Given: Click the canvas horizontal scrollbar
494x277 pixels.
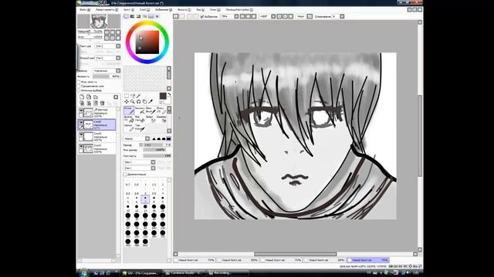Looking at the screenshot, I should [x=295, y=254].
